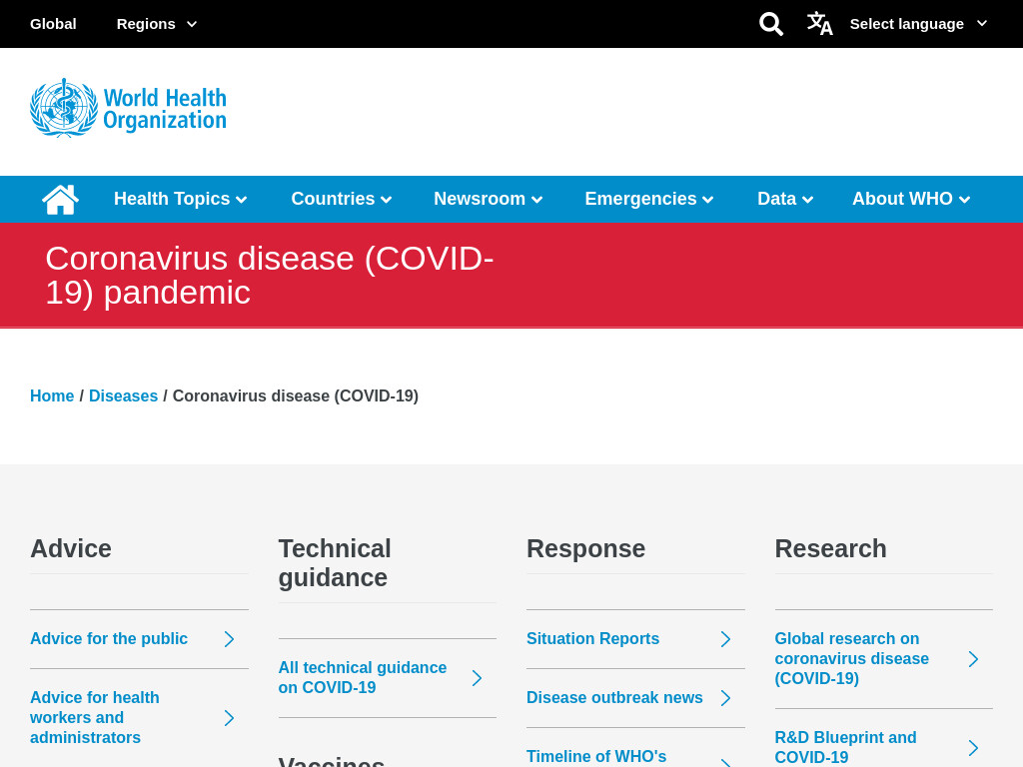Viewport: 1023px width, 767px height.
Task: Click breadcrumb text Coronavirus disease (COVID-19)
Action: pos(296,395)
